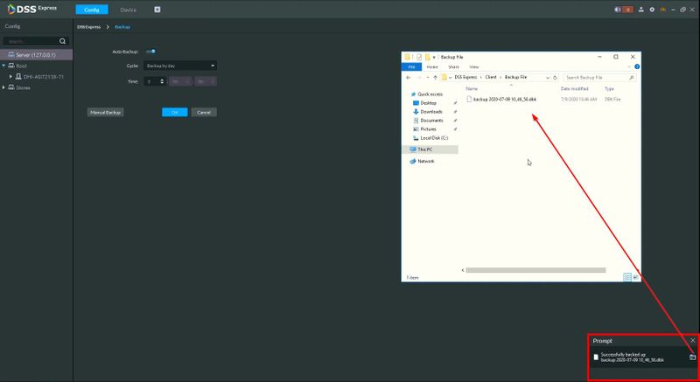
Task: Open Desktop in Explorer sidebar
Action: [x=428, y=103]
